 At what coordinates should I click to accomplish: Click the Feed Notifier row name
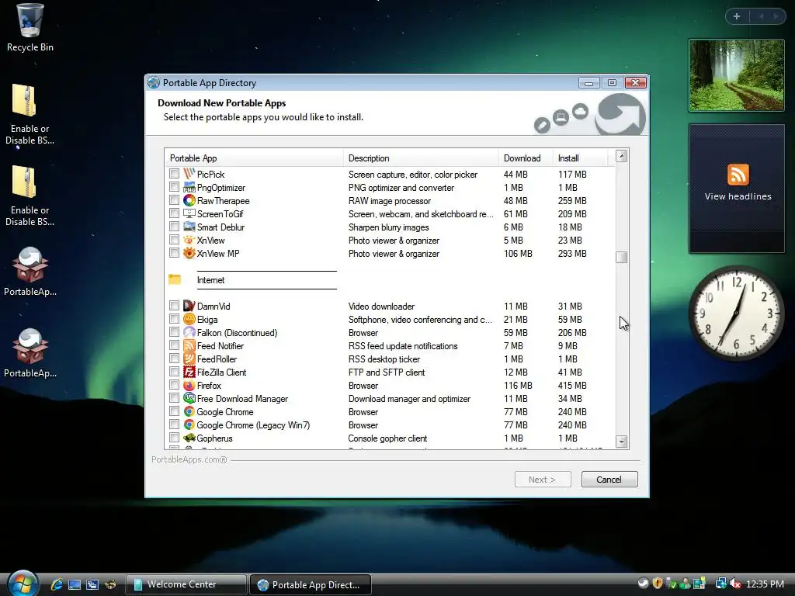(x=220, y=345)
